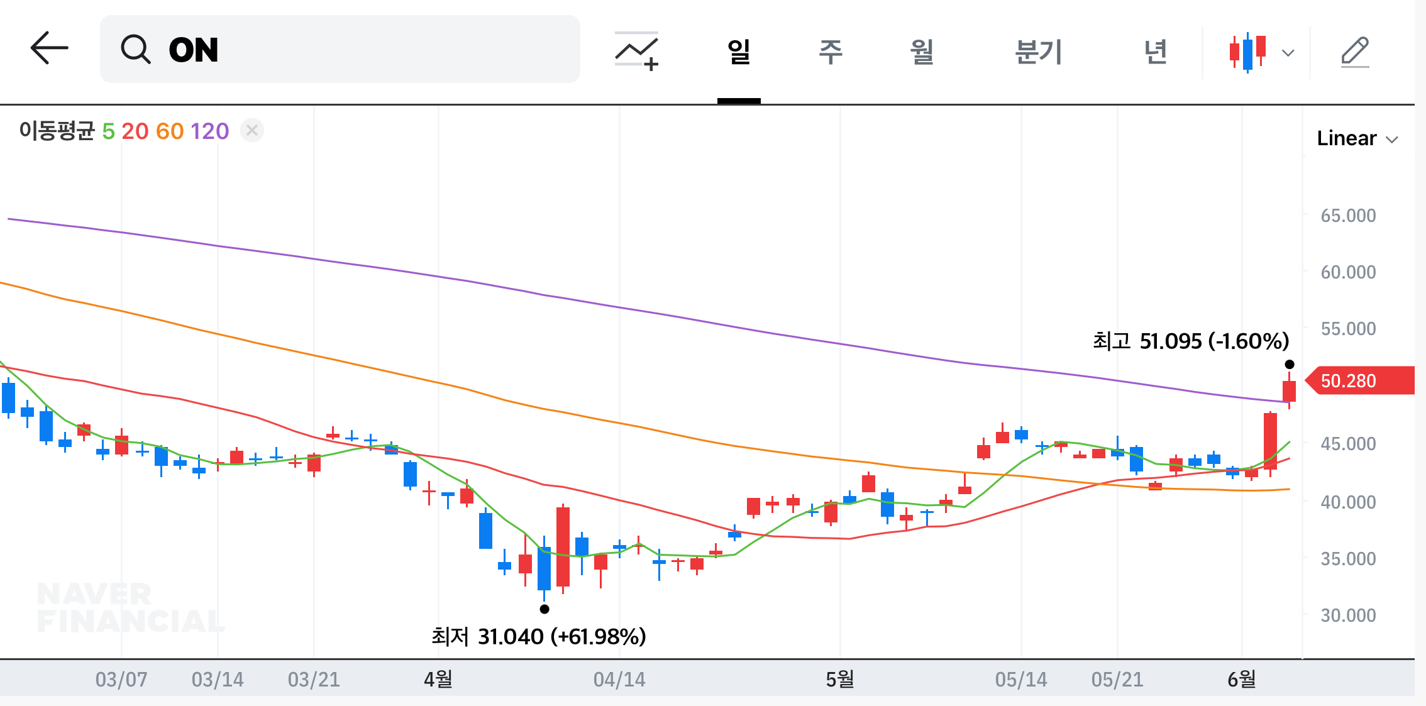
Task: Click the candlestick chart type icon
Action: click(x=1247, y=53)
